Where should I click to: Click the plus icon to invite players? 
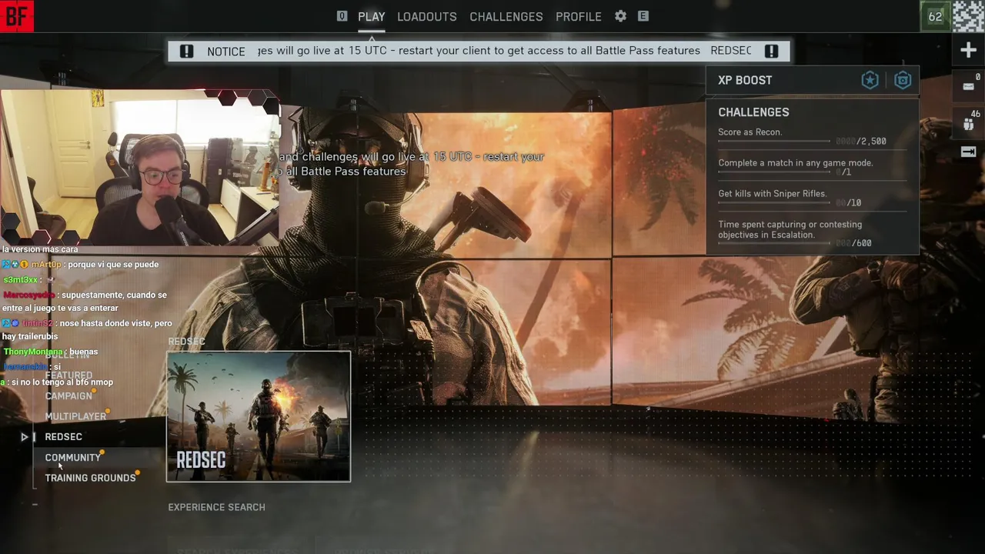[968, 51]
